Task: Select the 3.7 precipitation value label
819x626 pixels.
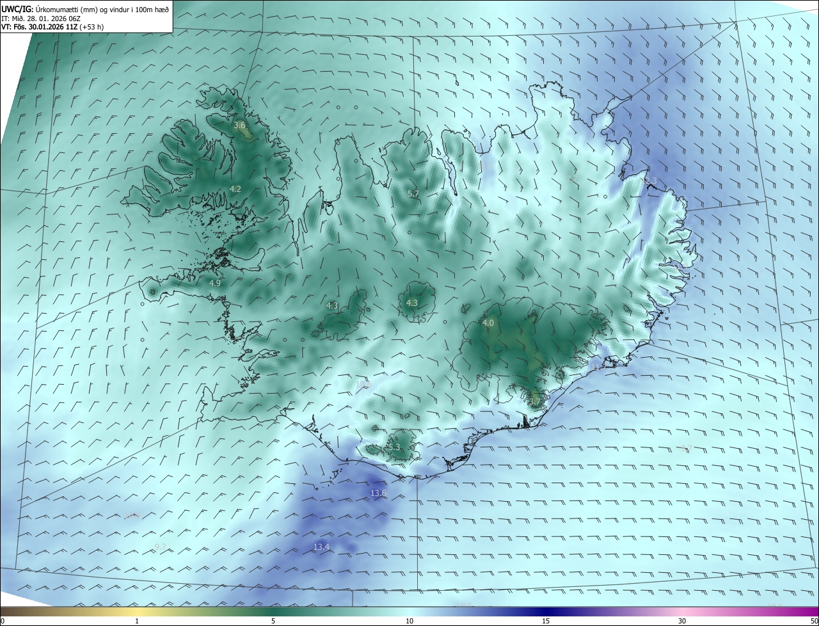Action: [x=535, y=402]
